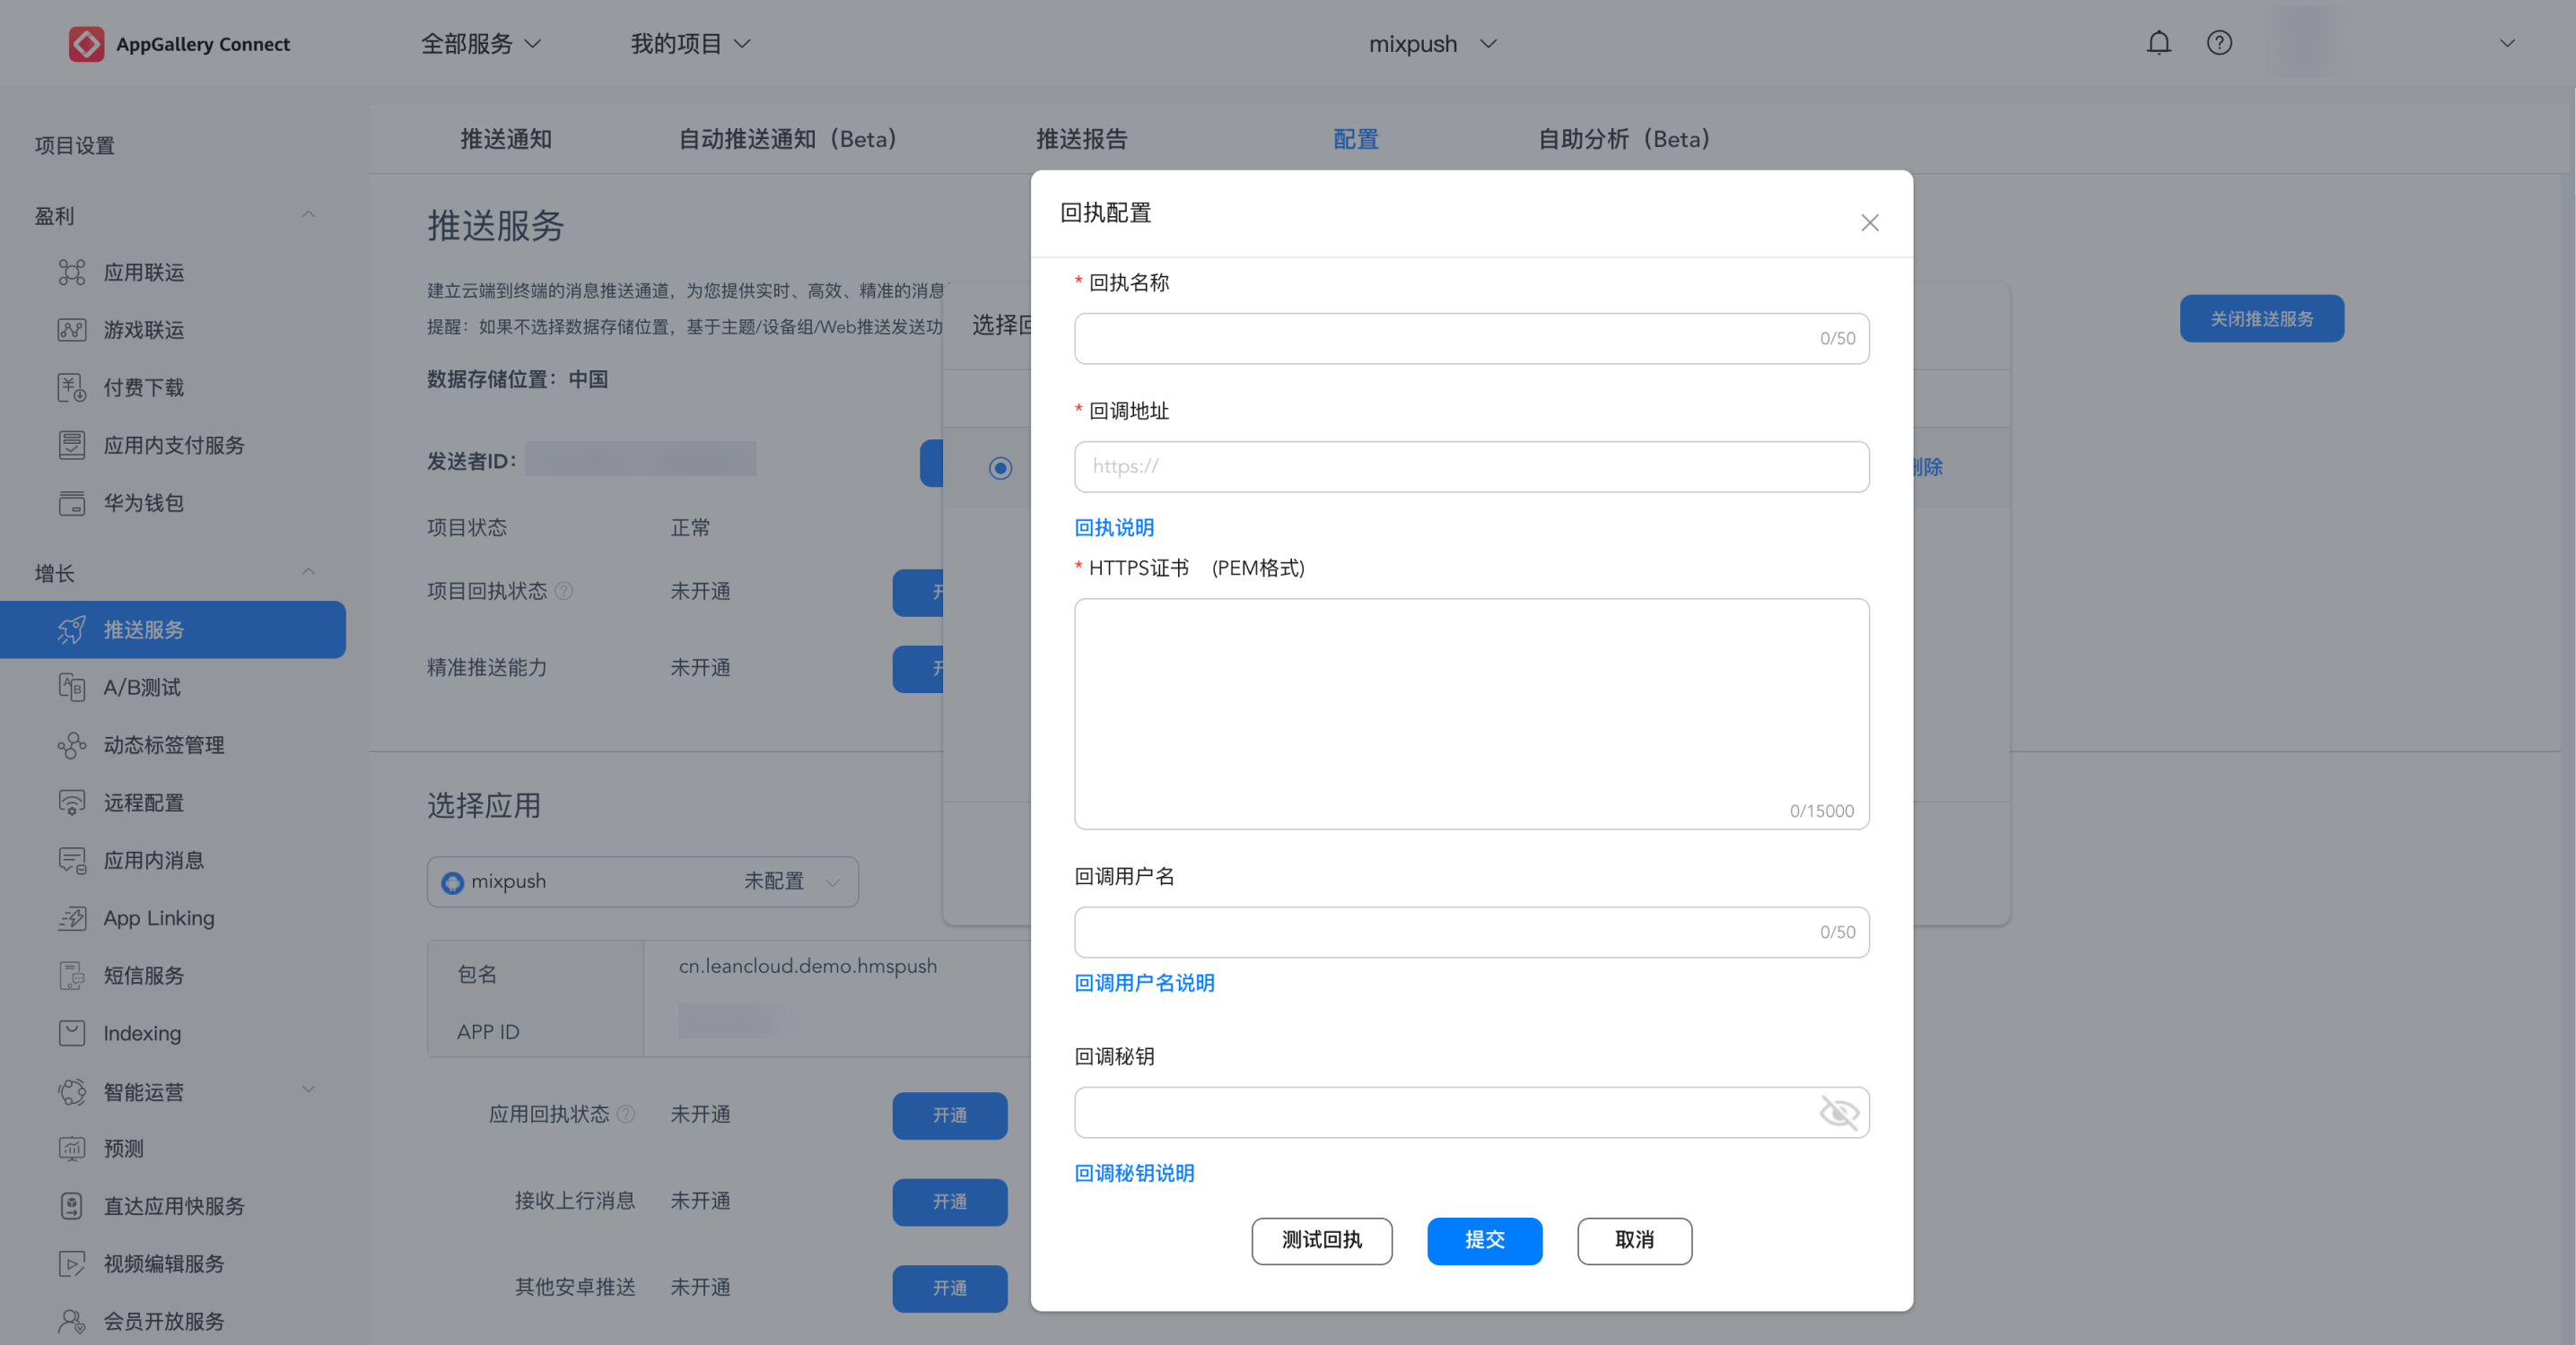Open 视频编辑服务 via its sidebar icon
Image resolution: width=2576 pixels, height=1345 pixels.
[72, 1264]
